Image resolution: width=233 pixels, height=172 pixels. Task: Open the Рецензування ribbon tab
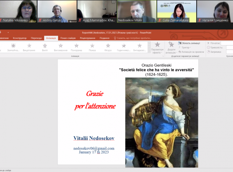[x=87, y=38]
